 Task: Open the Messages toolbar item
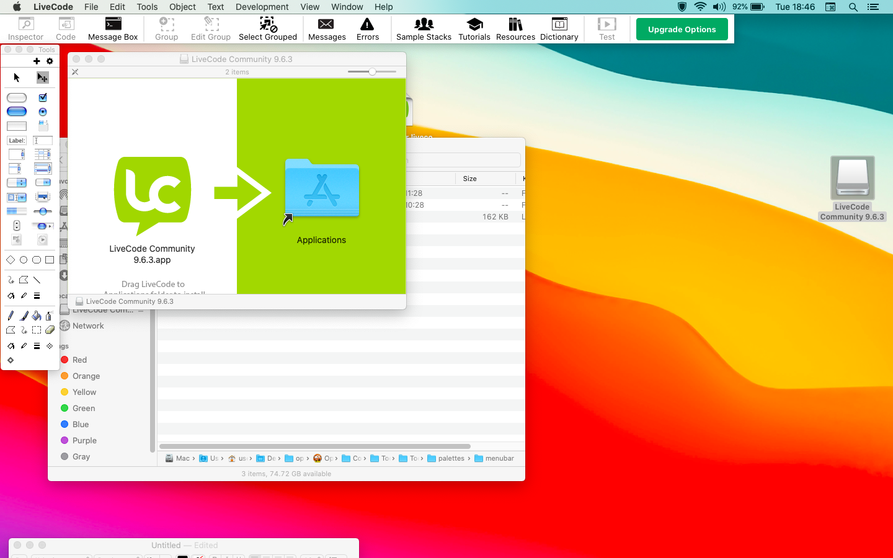327,29
